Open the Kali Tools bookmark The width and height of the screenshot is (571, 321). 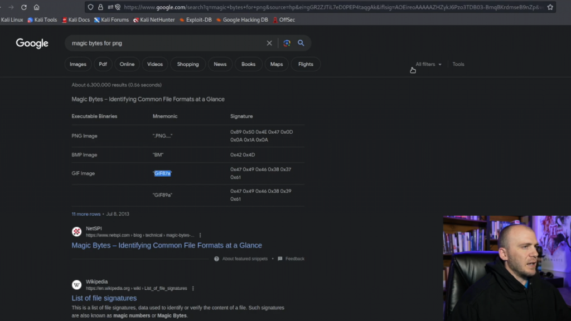tap(42, 20)
